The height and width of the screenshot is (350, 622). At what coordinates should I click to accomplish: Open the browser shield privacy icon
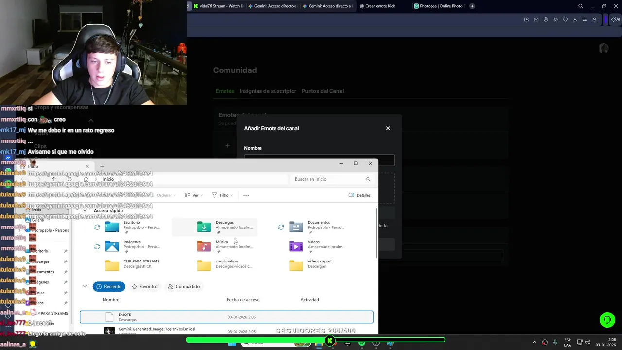pyautogui.click(x=546, y=19)
